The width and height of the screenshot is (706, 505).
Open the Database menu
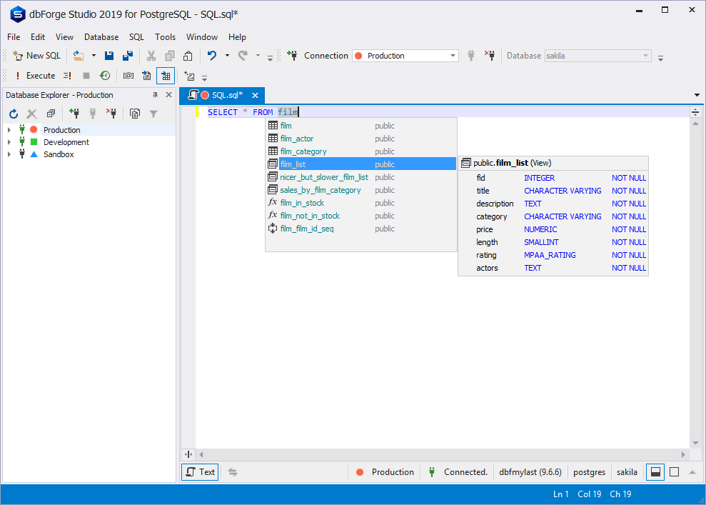tap(101, 37)
